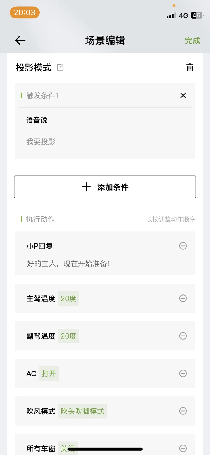Remove AC action minus icon
This screenshot has height=455, width=210.
[x=183, y=373]
